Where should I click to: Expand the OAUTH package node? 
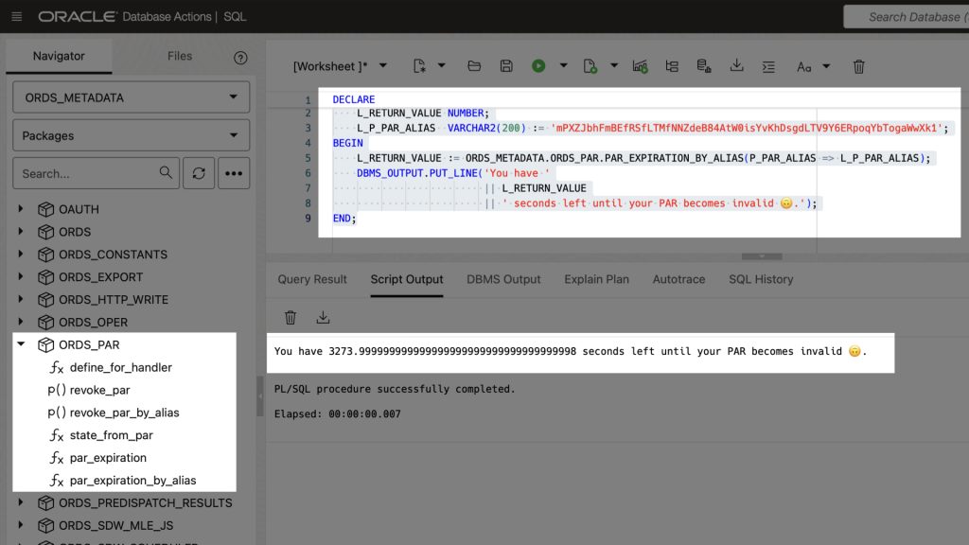pyautogui.click(x=21, y=209)
